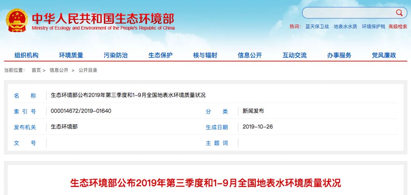Go to 公开目录 in breadcrumb
The height and width of the screenshot is (195, 411).
point(88,70)
